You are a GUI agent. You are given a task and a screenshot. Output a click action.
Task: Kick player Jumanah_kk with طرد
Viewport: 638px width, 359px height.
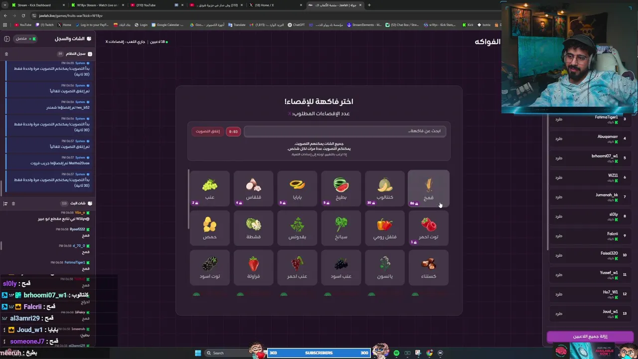[559, 197]
